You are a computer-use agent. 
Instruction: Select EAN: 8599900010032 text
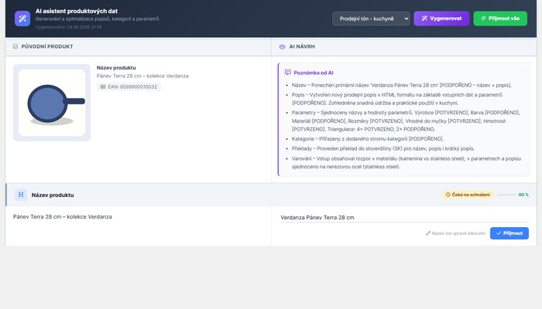tap(132, 87)
